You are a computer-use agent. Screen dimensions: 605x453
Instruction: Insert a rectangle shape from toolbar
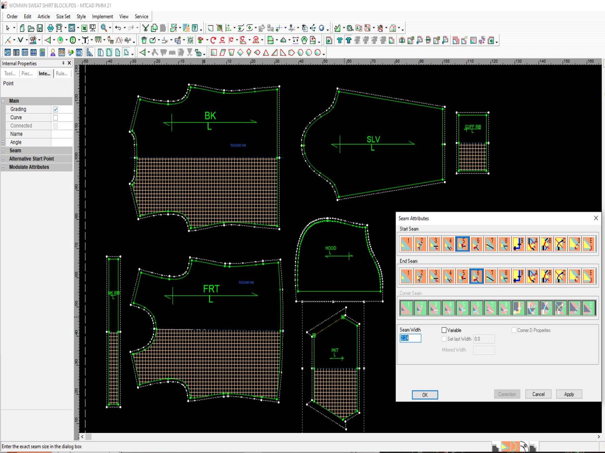213,52
